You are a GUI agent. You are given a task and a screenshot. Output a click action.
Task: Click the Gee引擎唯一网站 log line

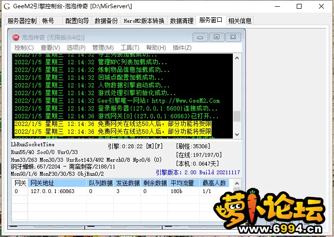(x=117, y=101)
